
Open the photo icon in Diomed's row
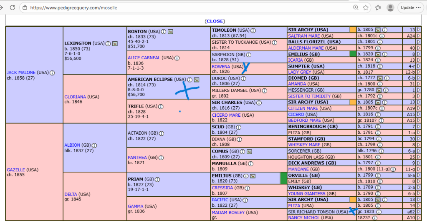point(379,78)
